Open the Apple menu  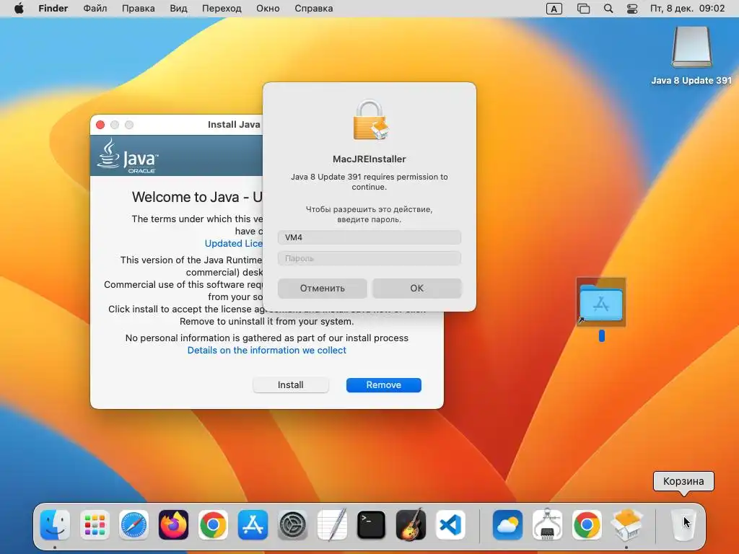pyautogui.click(x=19, y=9)
